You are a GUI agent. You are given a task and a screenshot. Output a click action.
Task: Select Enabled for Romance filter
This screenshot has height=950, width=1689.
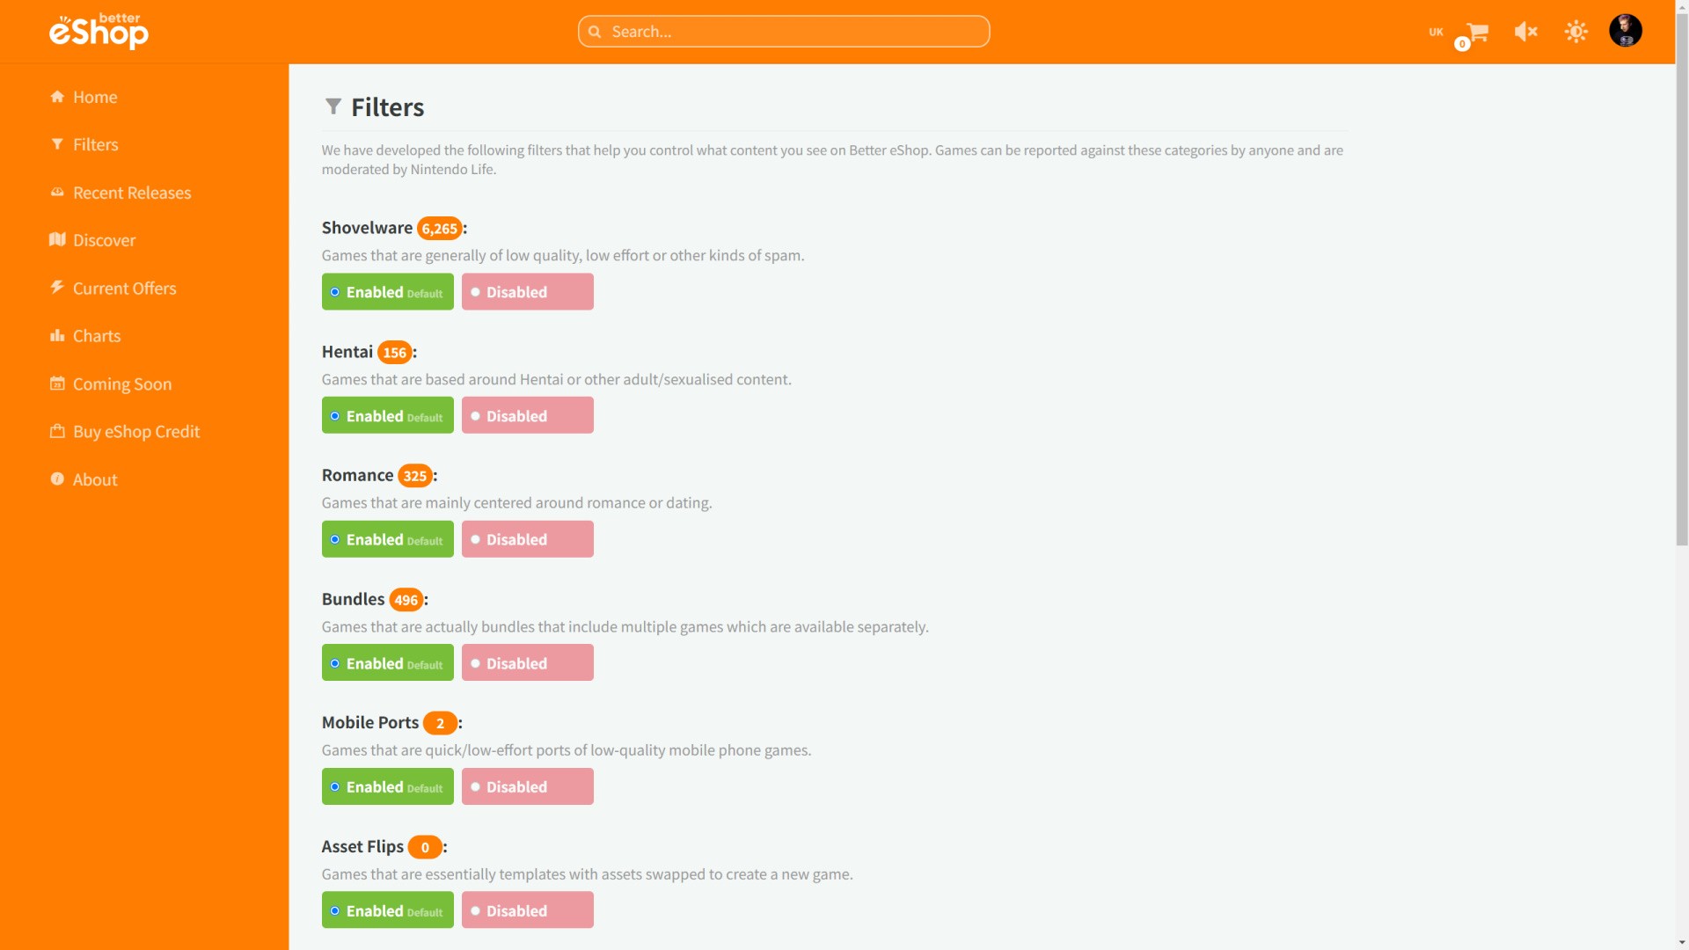pos(387,539)
